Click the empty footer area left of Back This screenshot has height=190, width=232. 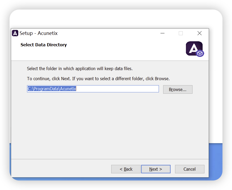pyautogui.click(x=61, y=169)
